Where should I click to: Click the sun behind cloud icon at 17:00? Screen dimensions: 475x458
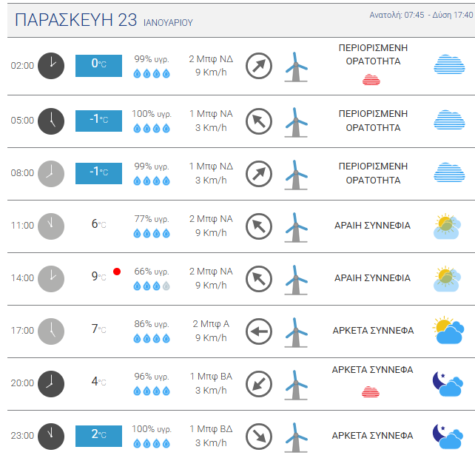(x=448, y=331)
